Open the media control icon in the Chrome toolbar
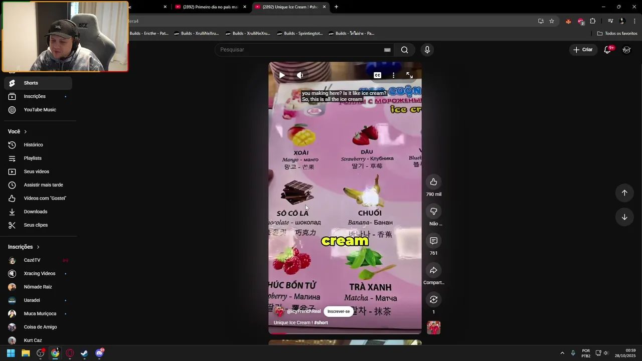 [610, 21]
